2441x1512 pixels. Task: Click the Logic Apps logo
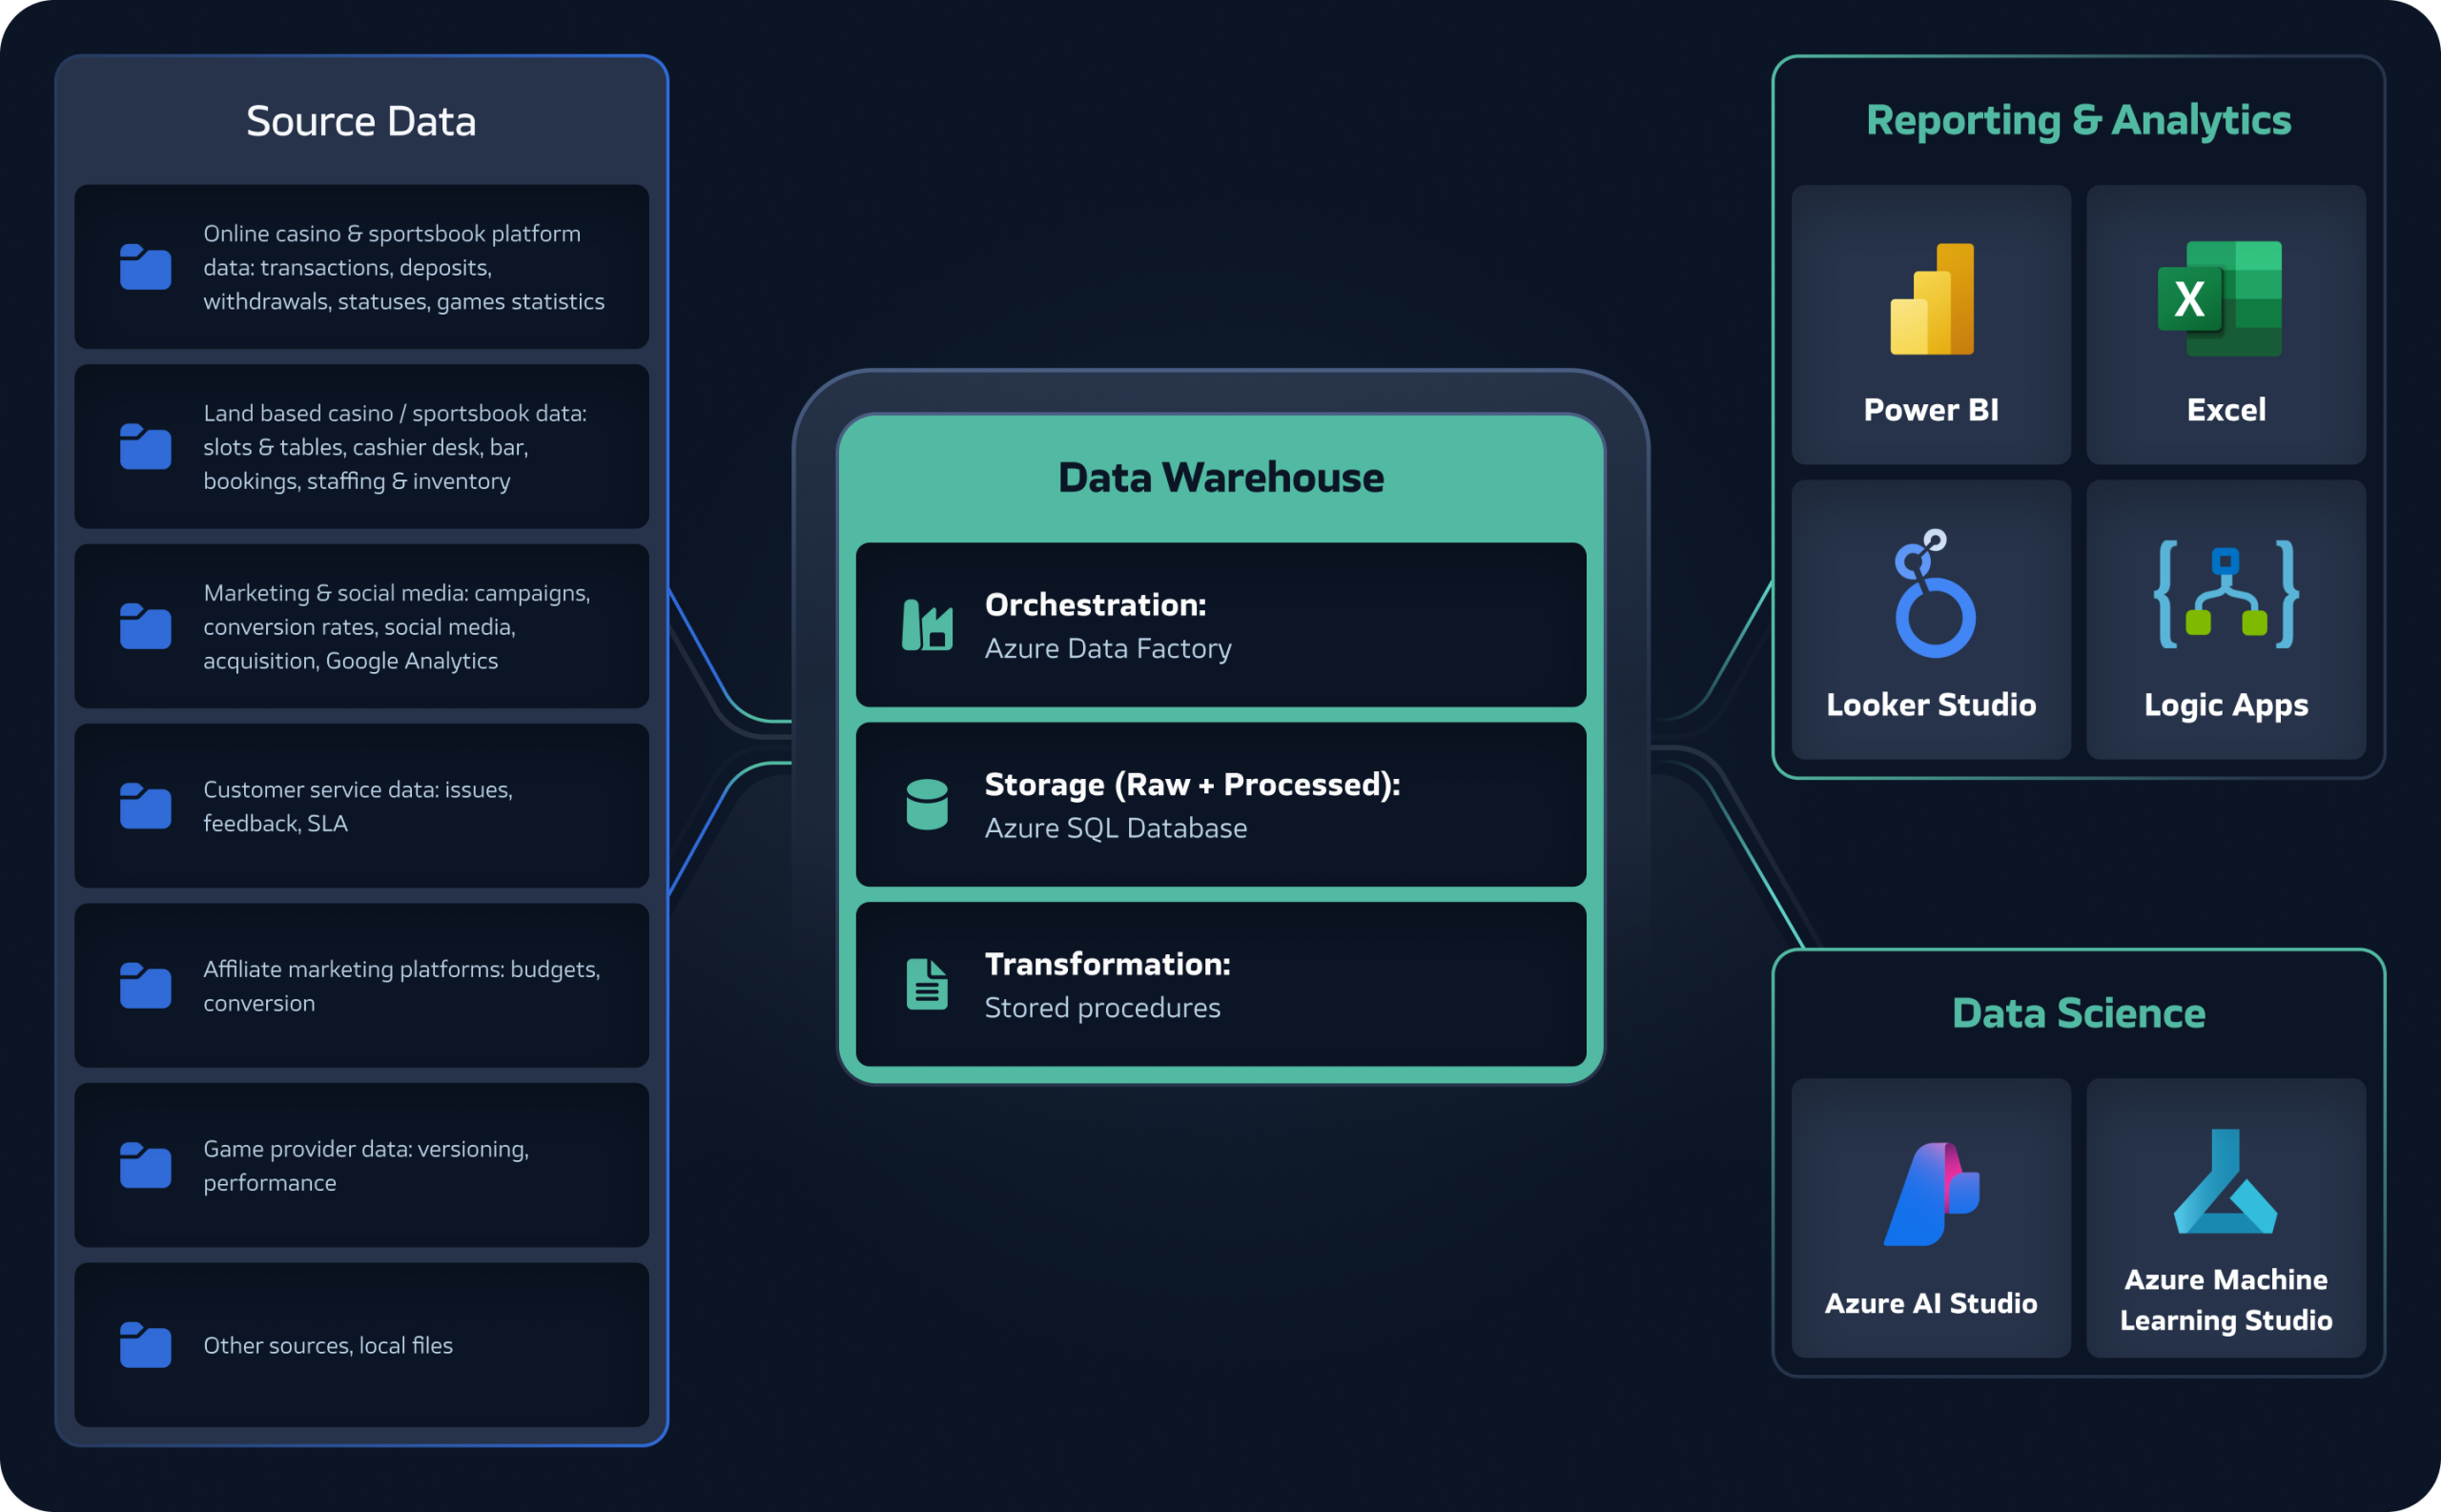tap(2226, 594)
